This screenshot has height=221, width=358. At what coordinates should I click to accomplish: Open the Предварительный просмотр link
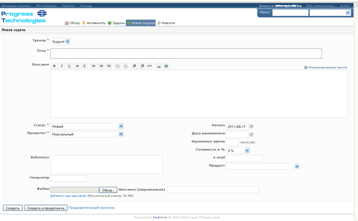92,208
